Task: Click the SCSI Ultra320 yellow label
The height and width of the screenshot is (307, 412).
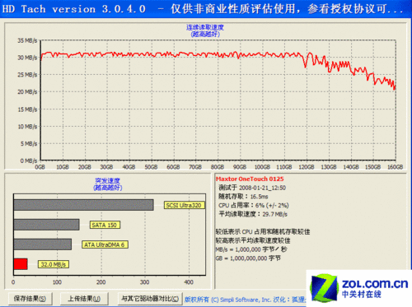Action: [x=185, y=205]
